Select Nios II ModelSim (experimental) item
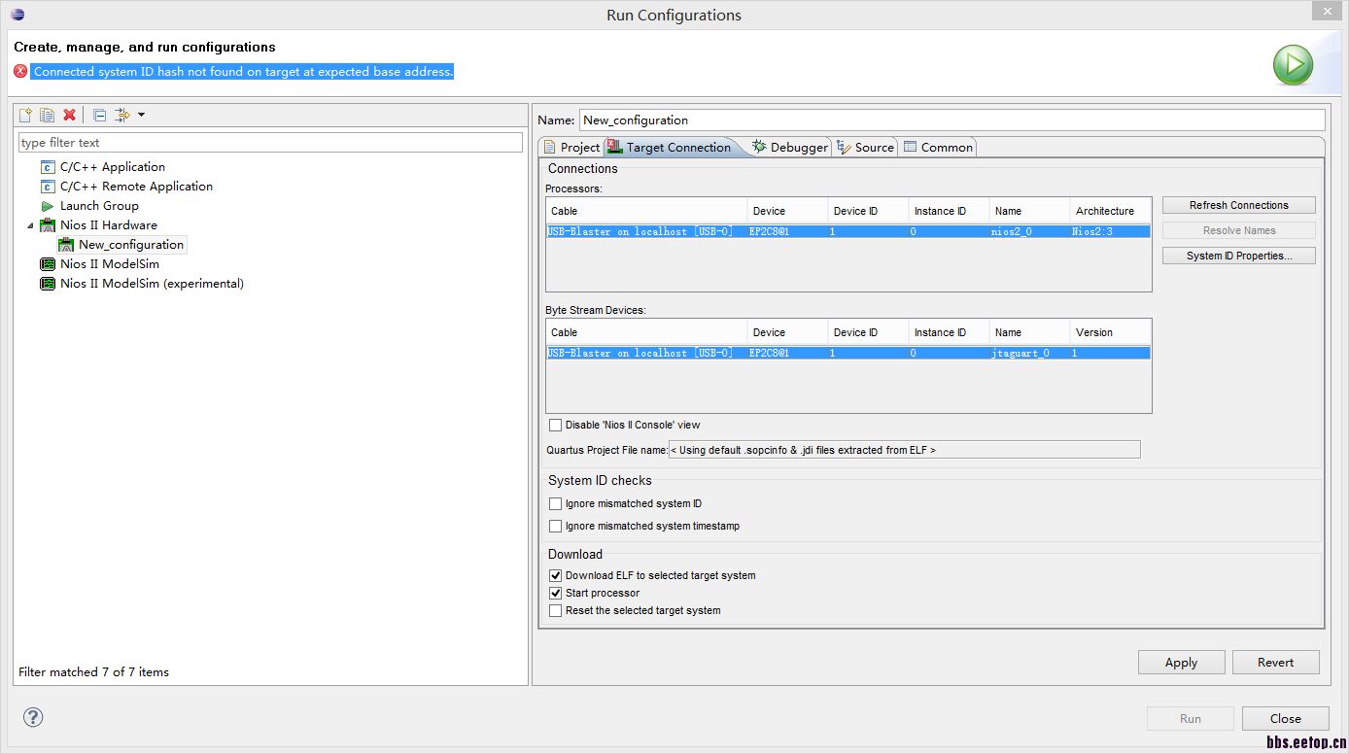 [x=142, y=284]
